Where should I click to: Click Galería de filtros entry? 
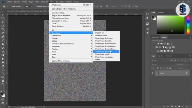point(71,13)
